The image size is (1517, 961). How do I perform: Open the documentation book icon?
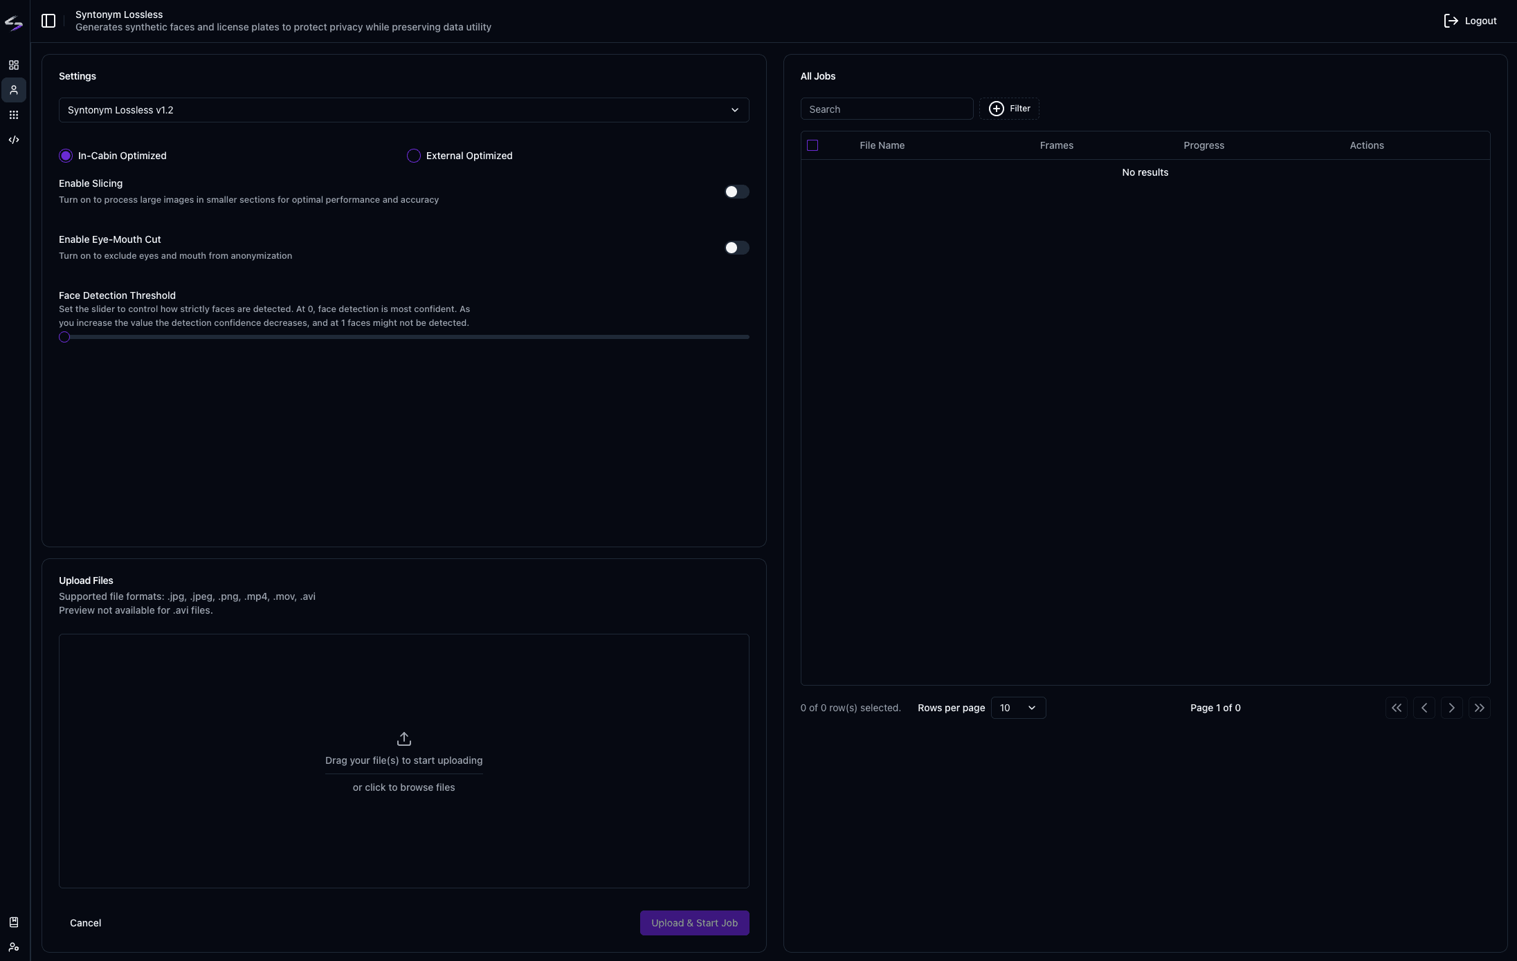point(14,922)
